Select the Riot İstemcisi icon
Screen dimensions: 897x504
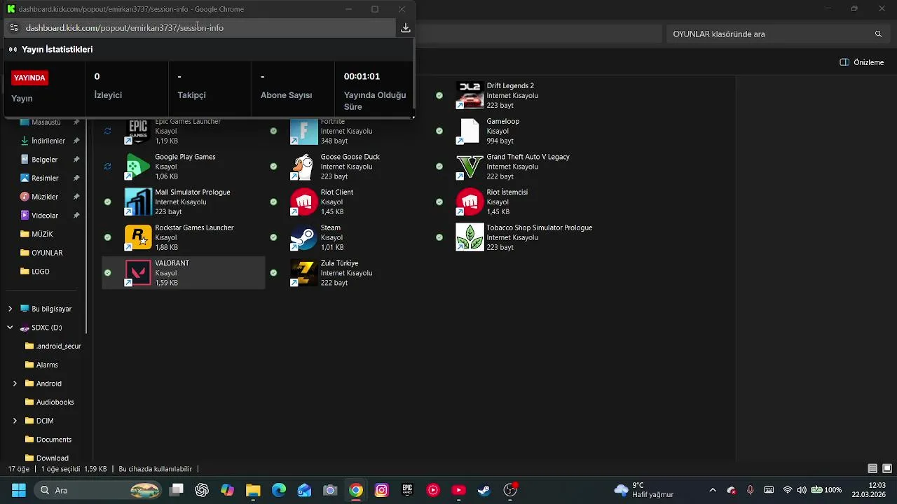coord(470,202)
